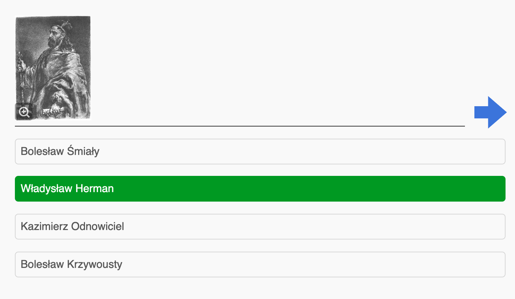515x299 pixels.
Task: Select the Bolesław Krzywousty option
Action: (260, 264)
